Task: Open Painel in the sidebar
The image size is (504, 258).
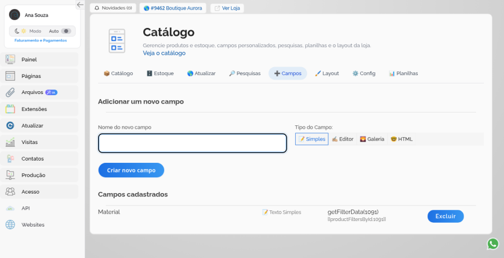Action: point(39,59)
